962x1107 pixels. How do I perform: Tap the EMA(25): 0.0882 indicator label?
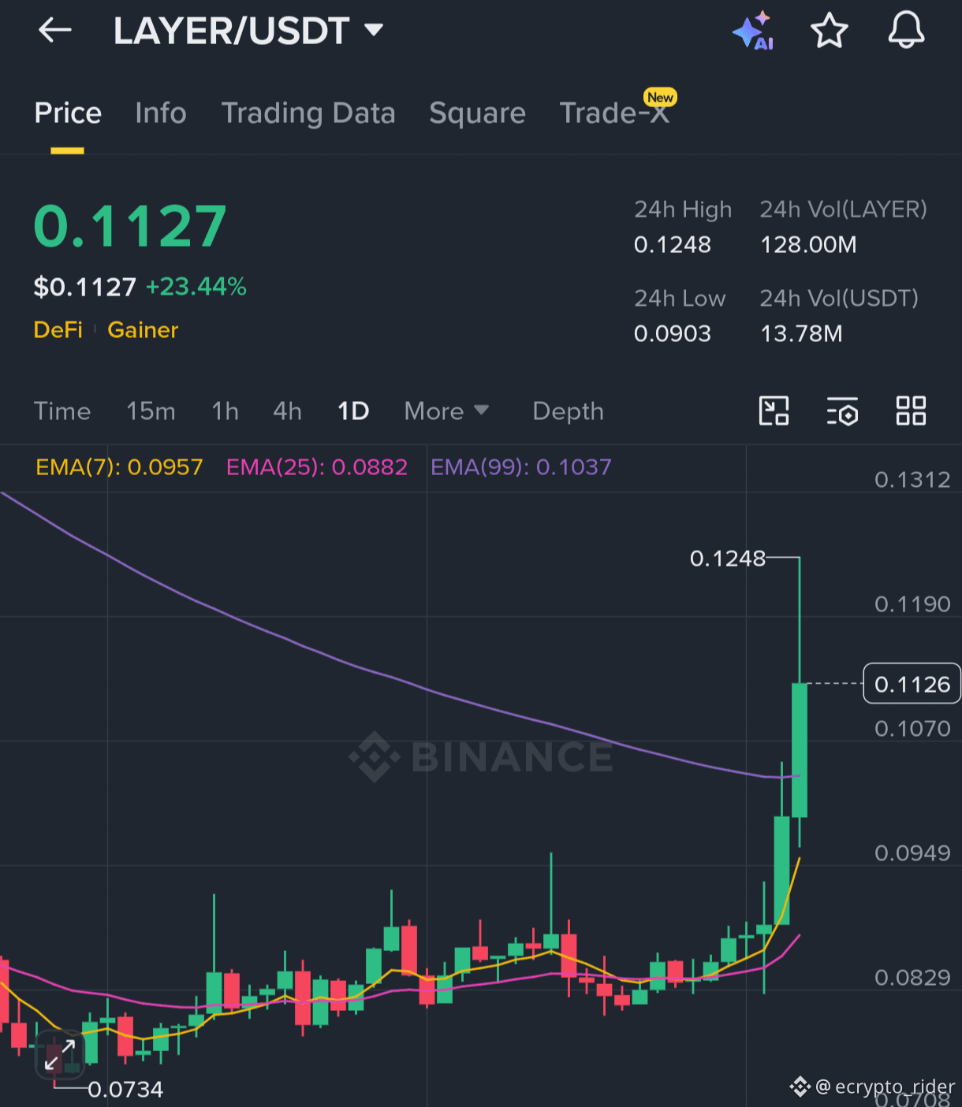click(x=317, y=467)
